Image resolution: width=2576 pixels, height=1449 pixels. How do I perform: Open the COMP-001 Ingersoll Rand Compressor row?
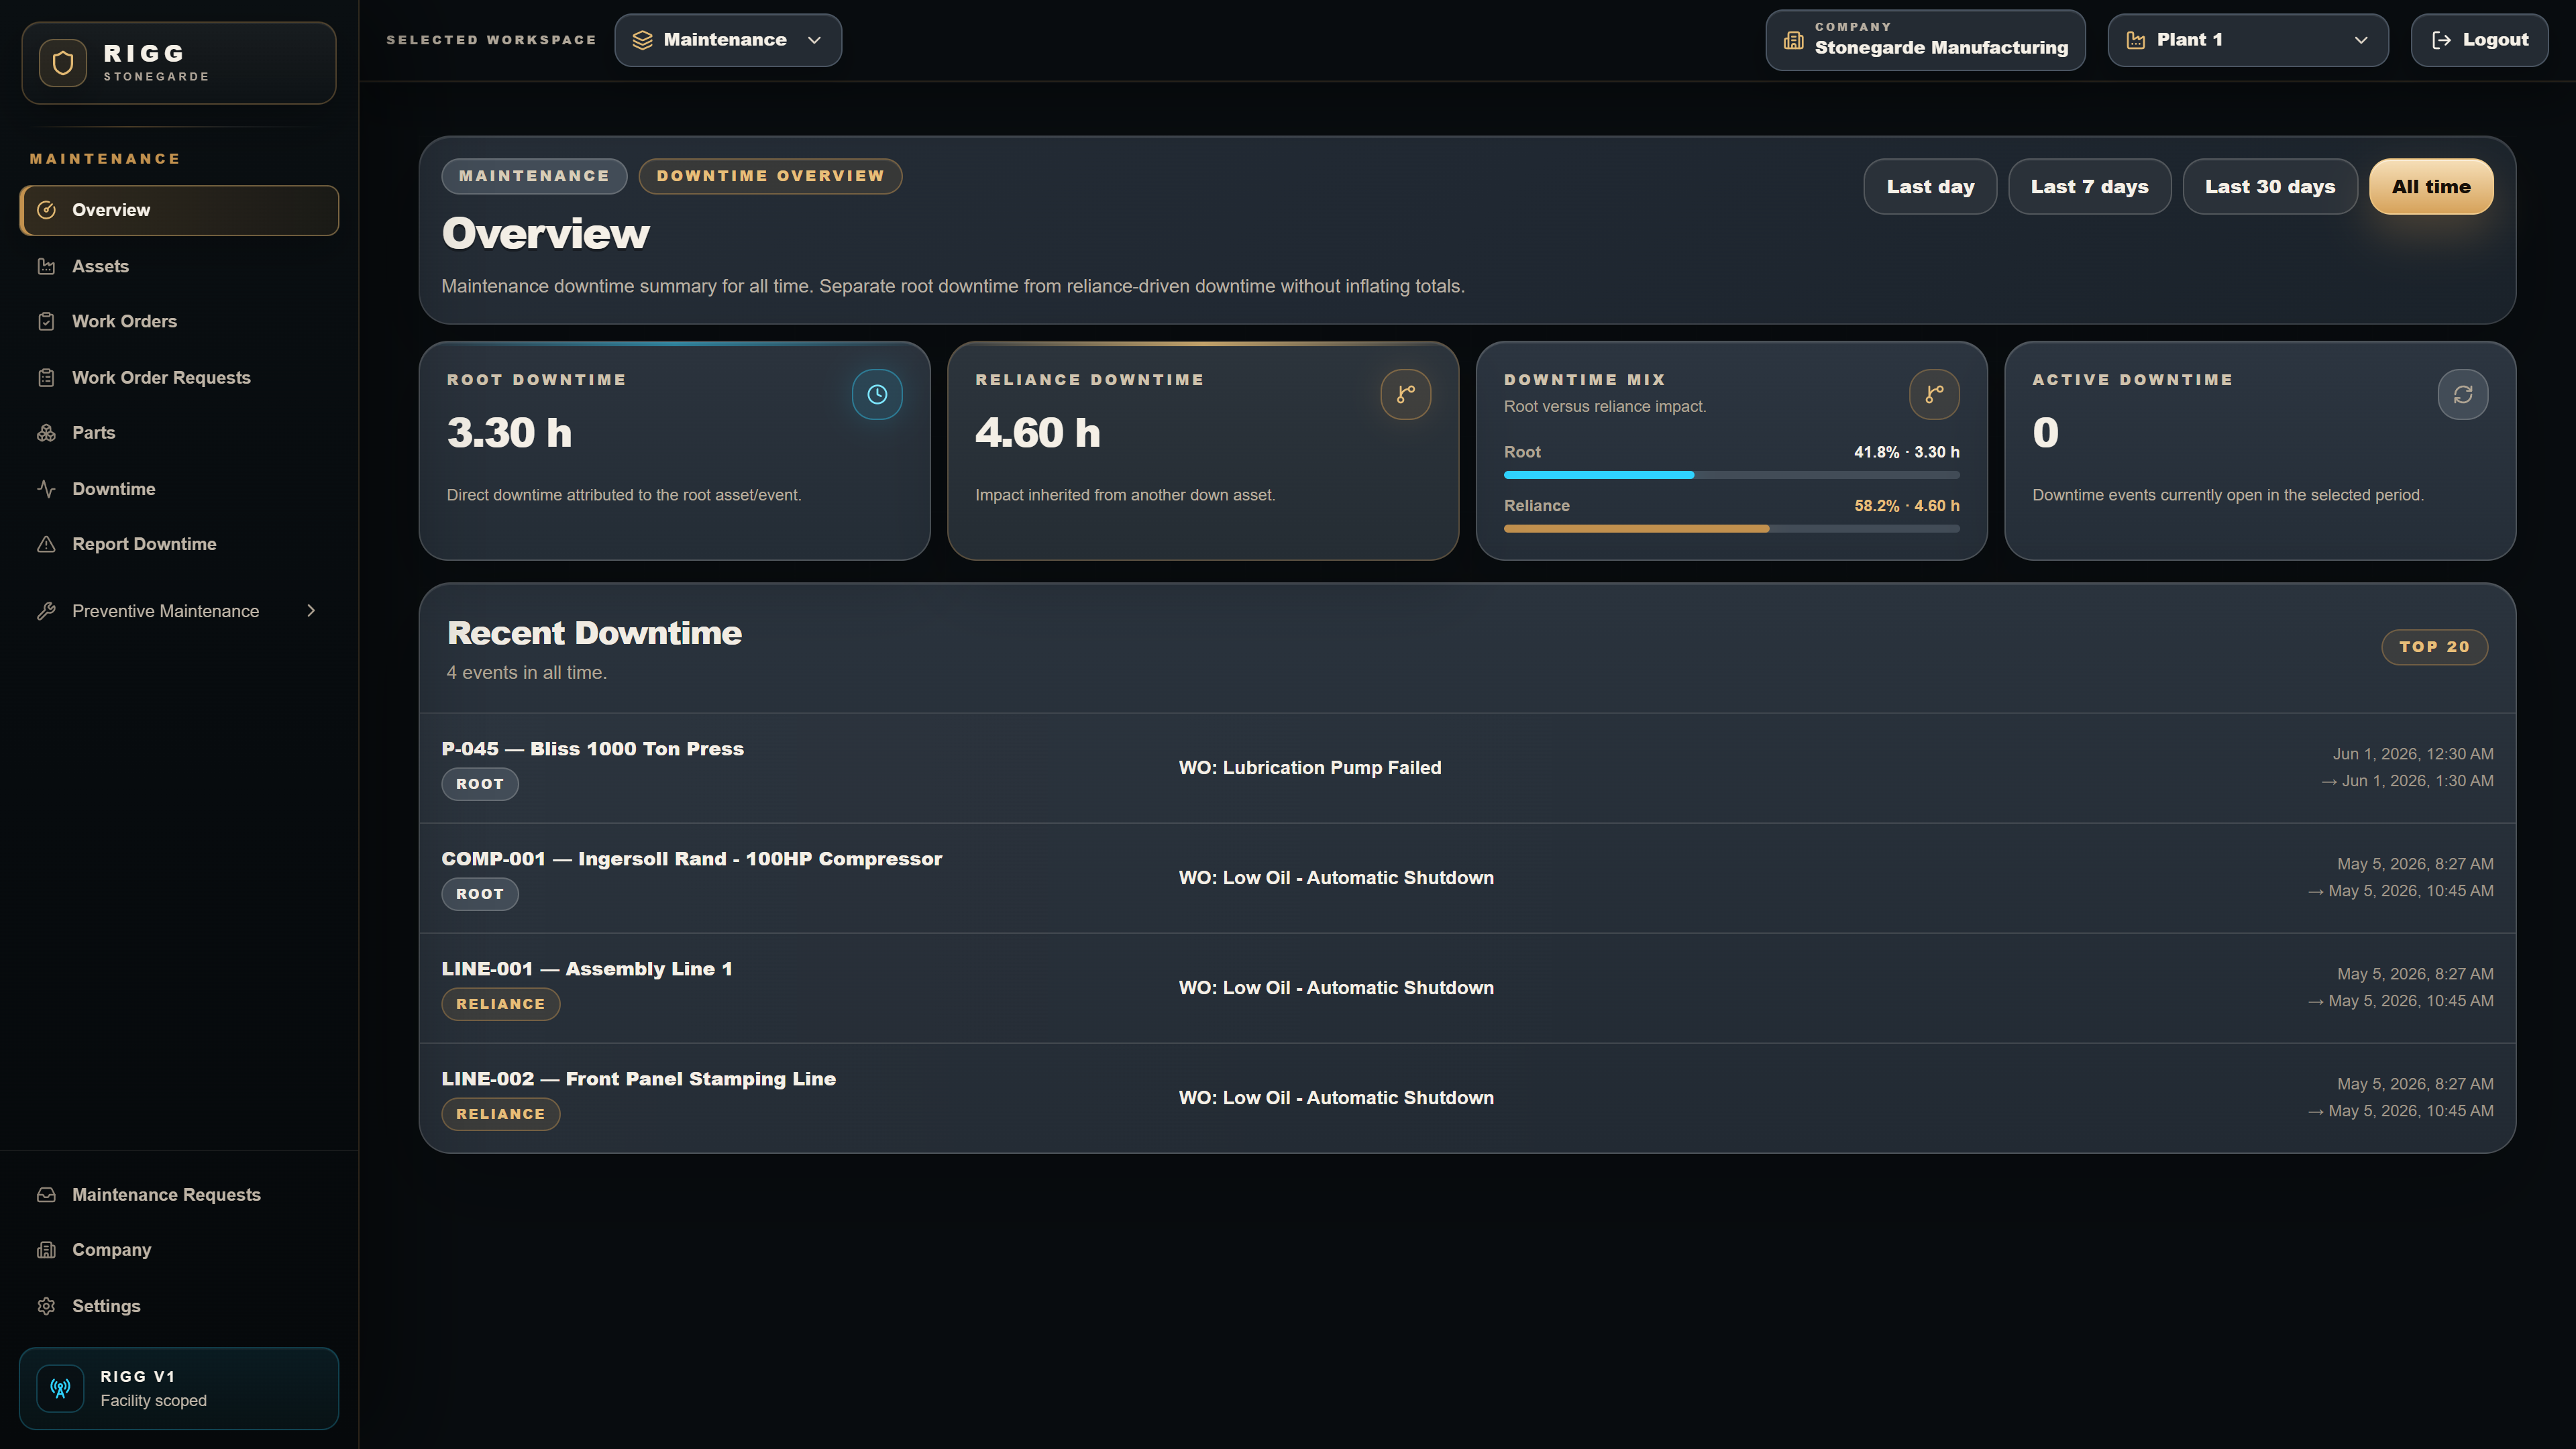pos(1467,878)
